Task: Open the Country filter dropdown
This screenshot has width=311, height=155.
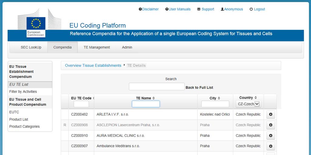Action: click(x=248, y=104)
